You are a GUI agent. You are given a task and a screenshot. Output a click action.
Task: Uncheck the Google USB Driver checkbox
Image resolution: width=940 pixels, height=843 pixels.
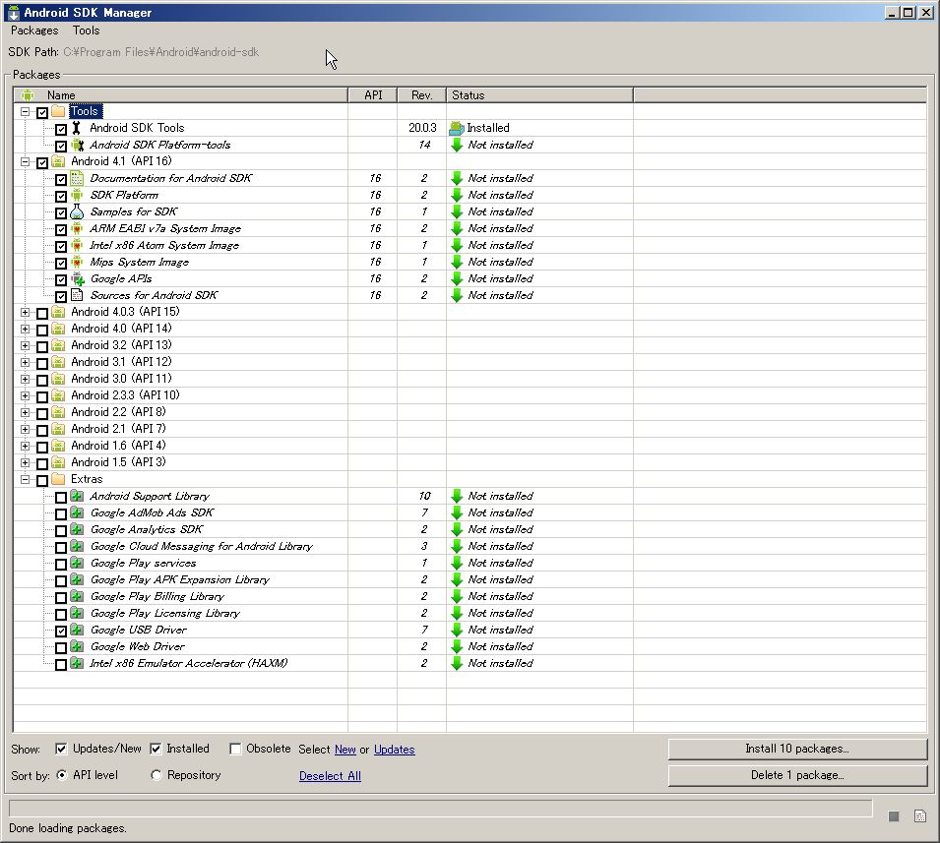pos(61,631)
